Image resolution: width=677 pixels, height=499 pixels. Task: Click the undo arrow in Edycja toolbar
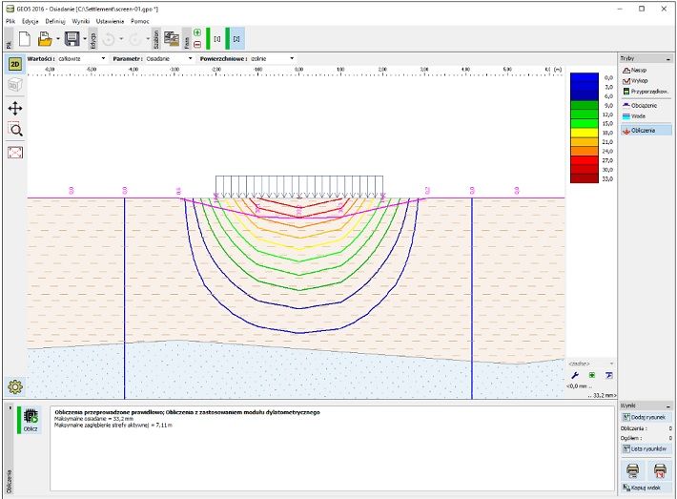click(109, 39)
